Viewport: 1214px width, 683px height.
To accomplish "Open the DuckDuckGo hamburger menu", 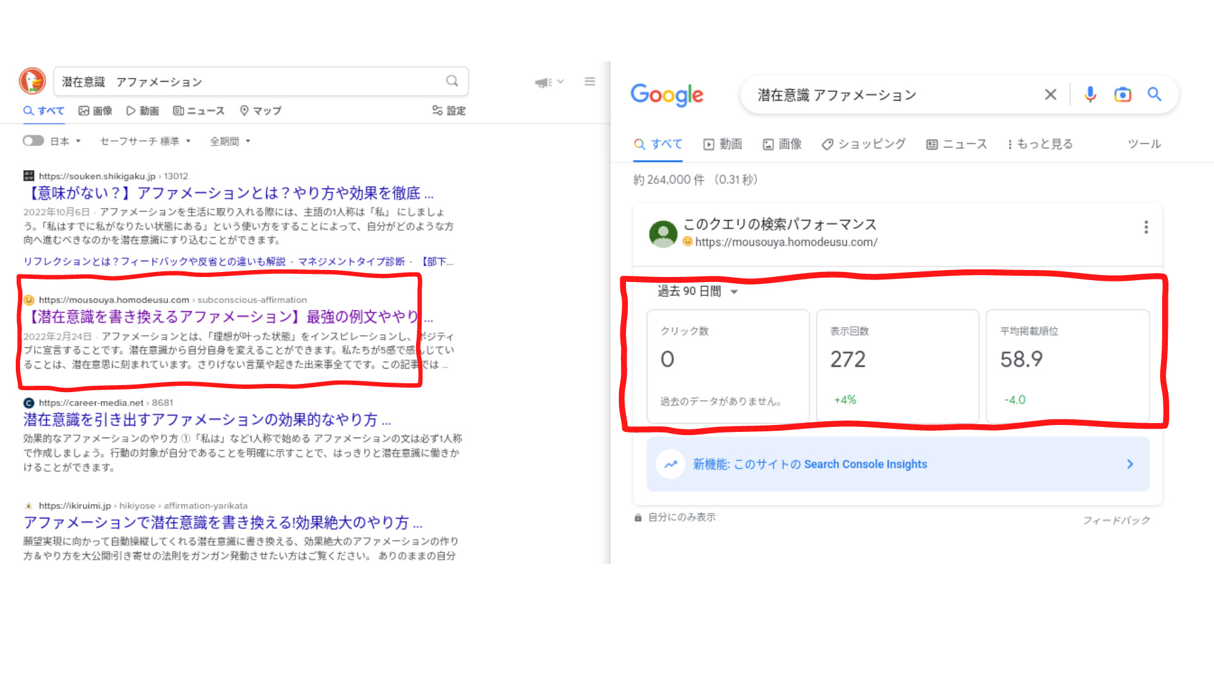I will pos(590,81).
